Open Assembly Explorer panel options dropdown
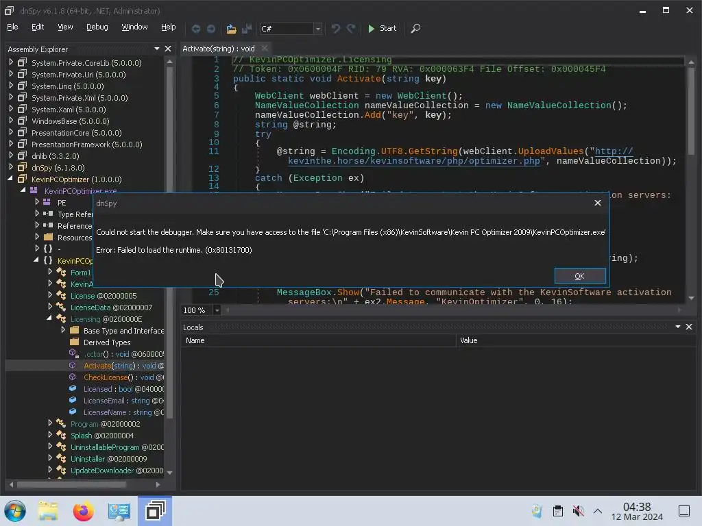Image resolution: width=702 pixels, height=526 pixels. 157,49
